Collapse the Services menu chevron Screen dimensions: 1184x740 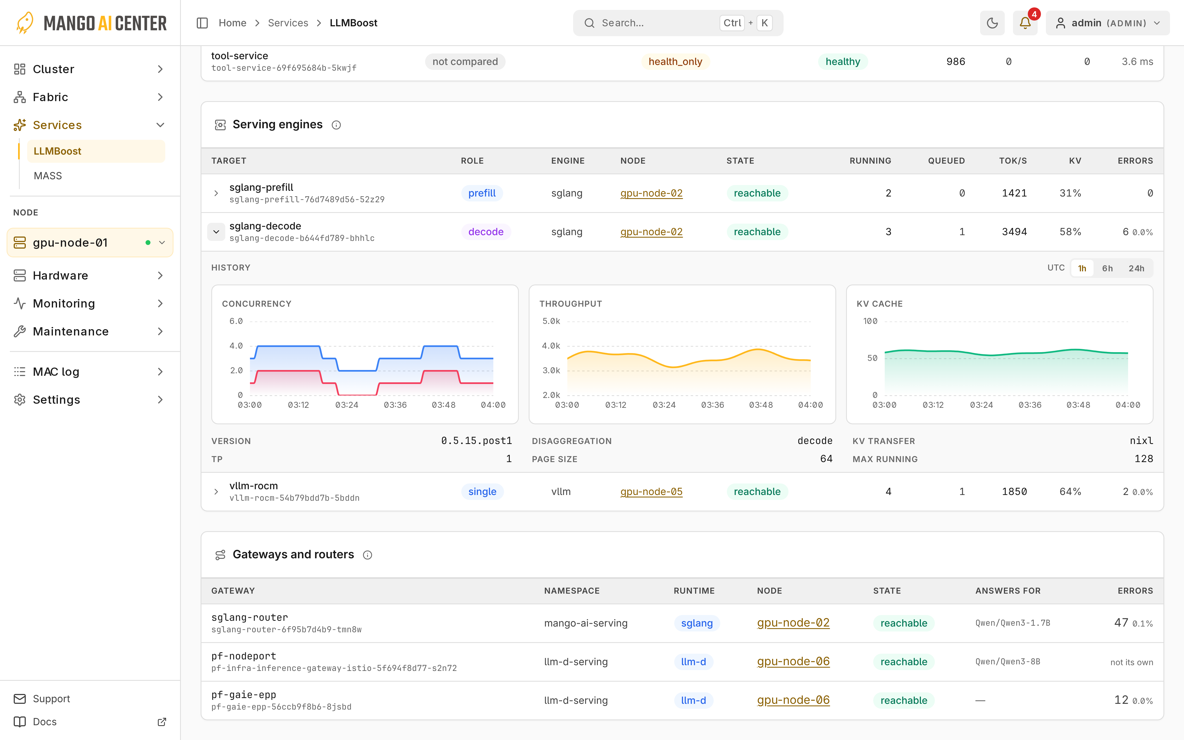[x=160, y=125]
